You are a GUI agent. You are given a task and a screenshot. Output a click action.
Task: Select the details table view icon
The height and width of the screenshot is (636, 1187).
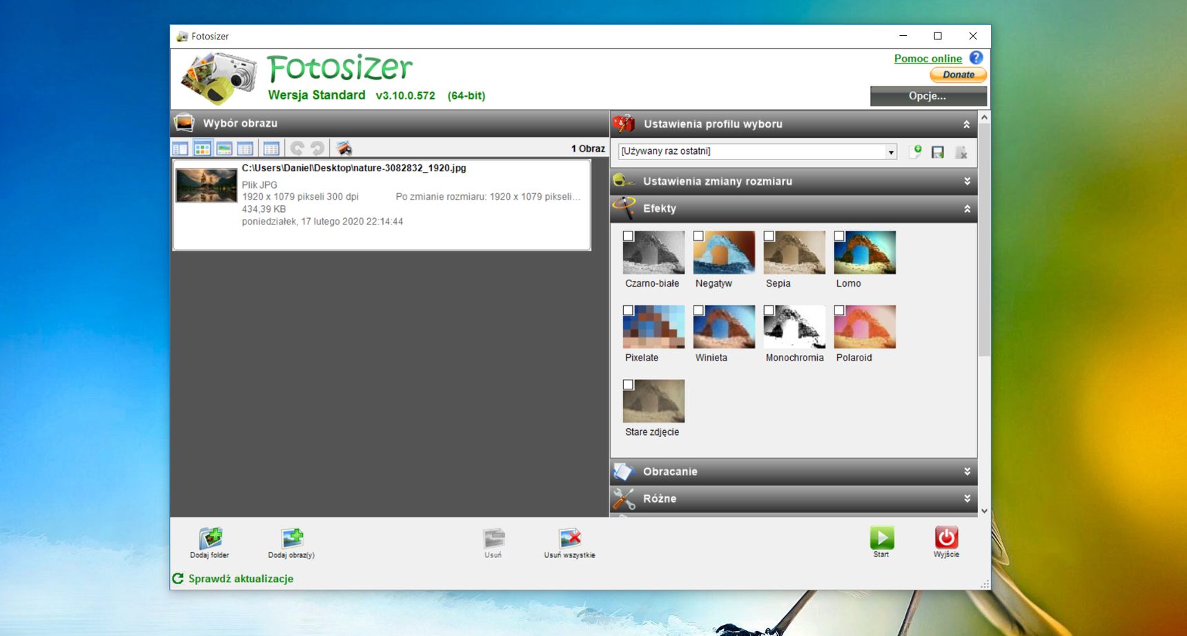click(x=245, y=148)
